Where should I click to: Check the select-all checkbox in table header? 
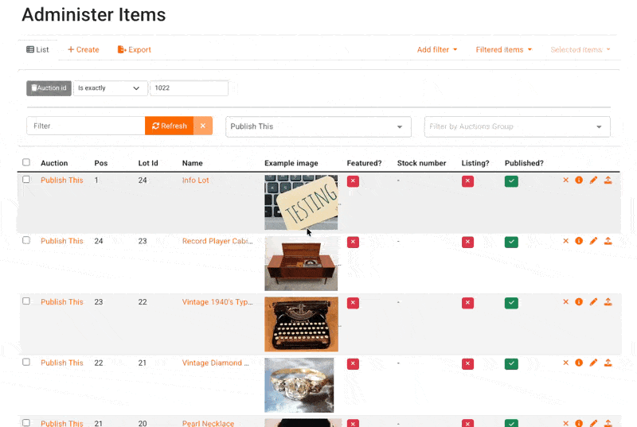(26, 162)
